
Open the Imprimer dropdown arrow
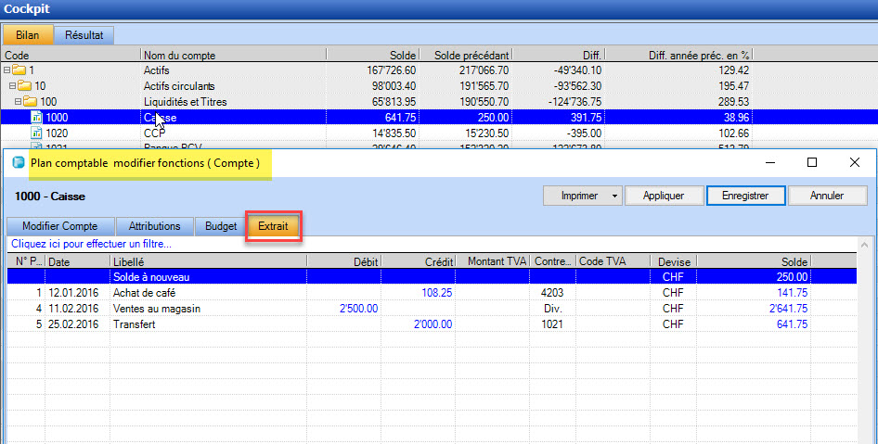[x=613, y=196]
